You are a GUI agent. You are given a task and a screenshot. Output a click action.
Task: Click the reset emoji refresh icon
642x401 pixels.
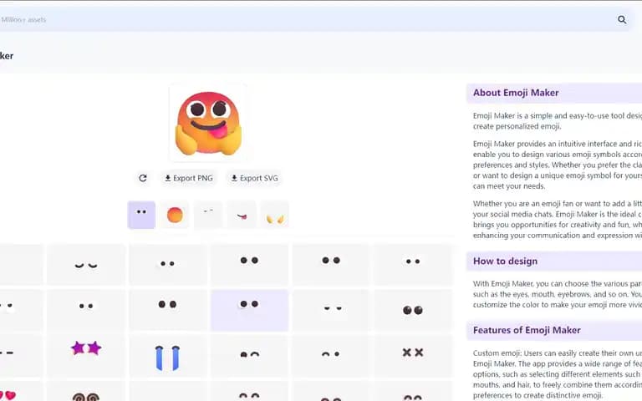point(143,178)
